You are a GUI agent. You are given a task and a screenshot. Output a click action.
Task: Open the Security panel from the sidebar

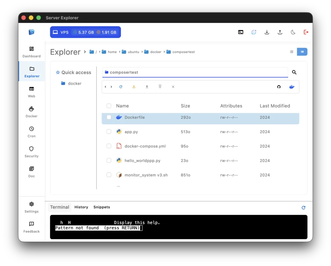tap(31, 151)
